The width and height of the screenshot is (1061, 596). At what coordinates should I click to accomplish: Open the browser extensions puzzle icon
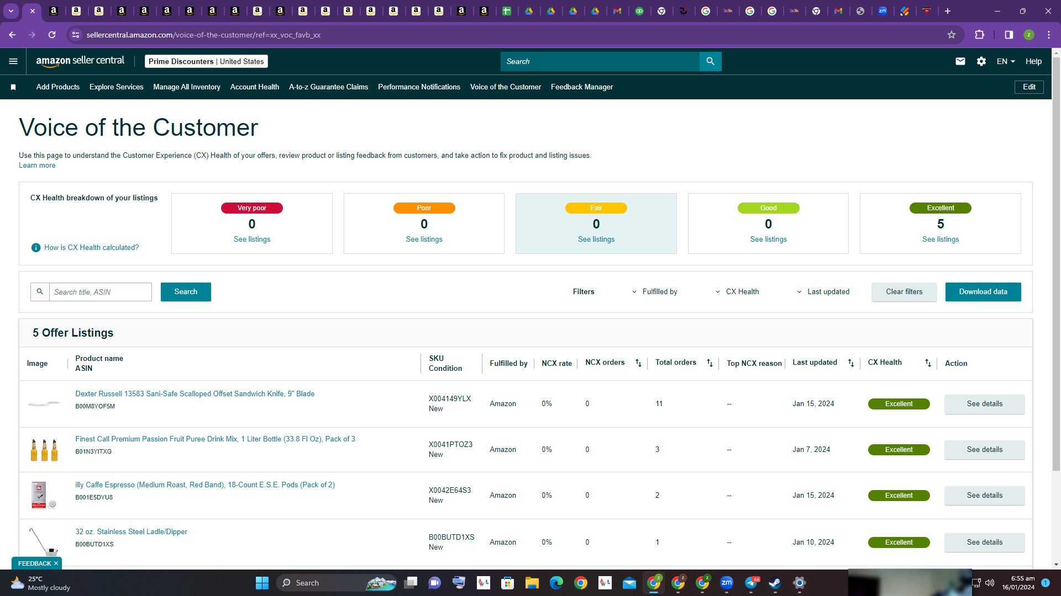(x=980, y=35)
